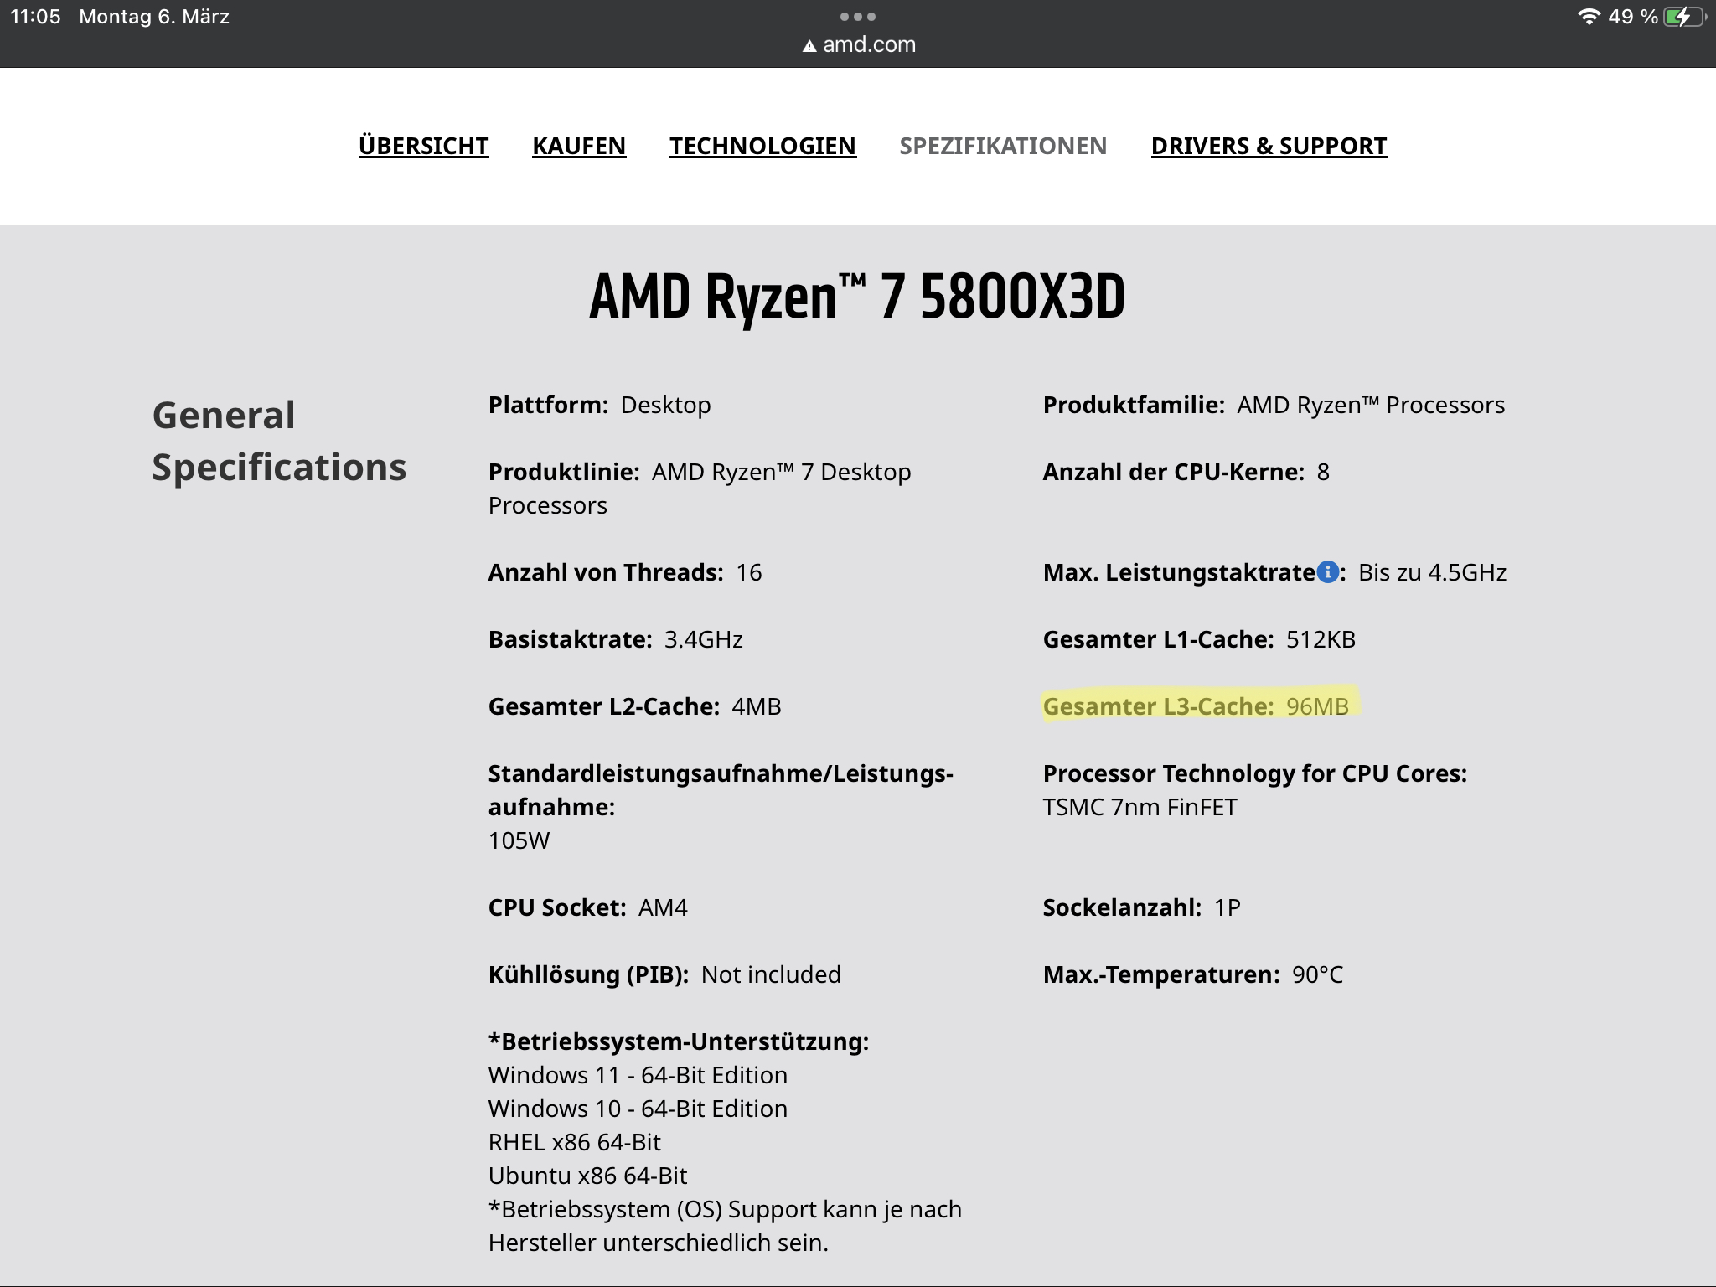
Task: Click the Betriebssystem-Unterstützung label
Action: point(679,1041)
